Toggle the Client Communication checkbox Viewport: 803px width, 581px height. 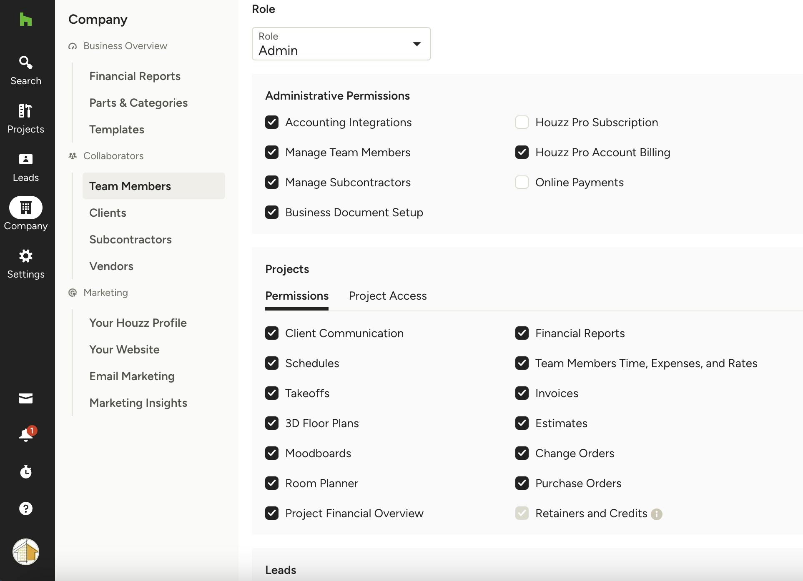(272, 333)
